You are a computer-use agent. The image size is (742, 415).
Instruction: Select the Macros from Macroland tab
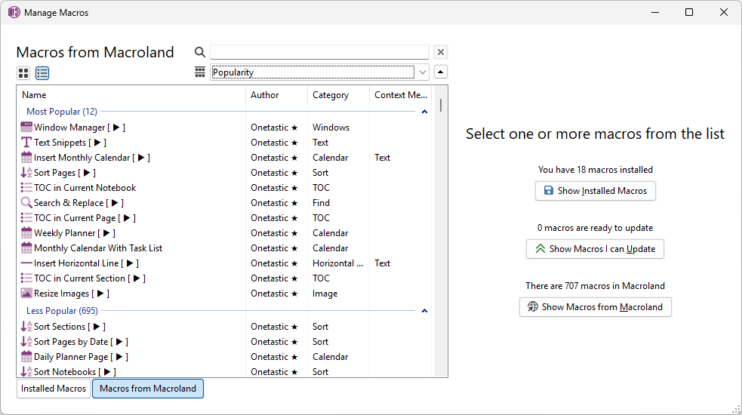(148, 389)
